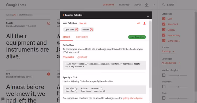Open the About page
Screen dimensions: 197x103
pyautogui.click(x=138, y=5)
